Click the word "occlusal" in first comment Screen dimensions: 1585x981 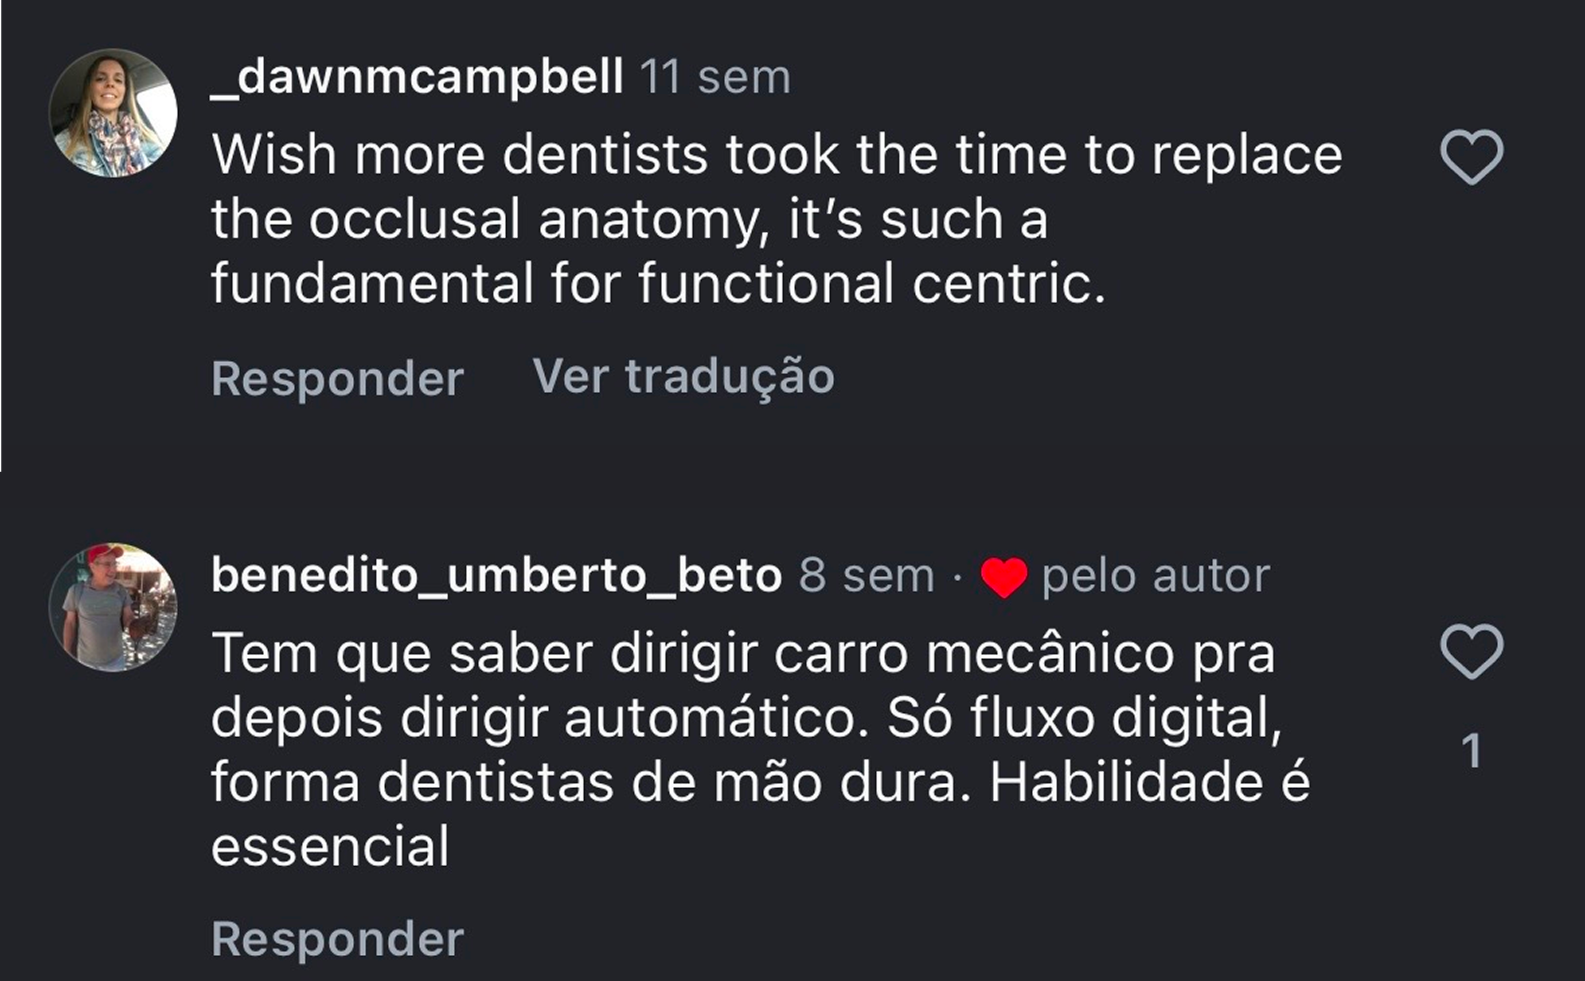[415, 219]
